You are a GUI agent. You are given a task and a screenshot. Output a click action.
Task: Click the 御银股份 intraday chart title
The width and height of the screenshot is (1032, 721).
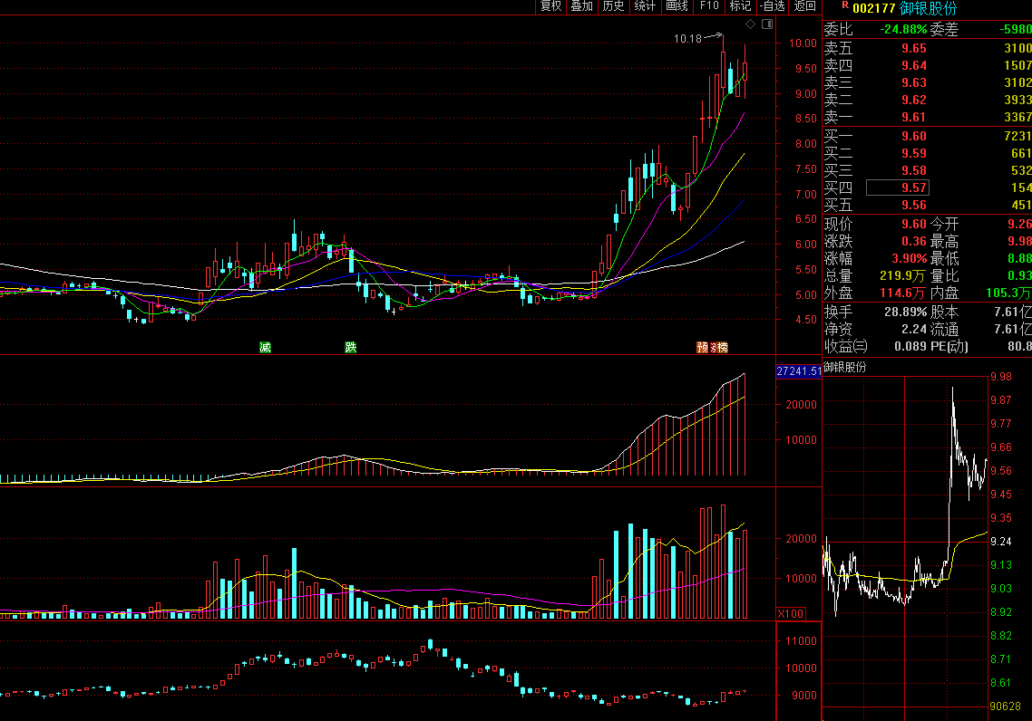pos(845,368)
